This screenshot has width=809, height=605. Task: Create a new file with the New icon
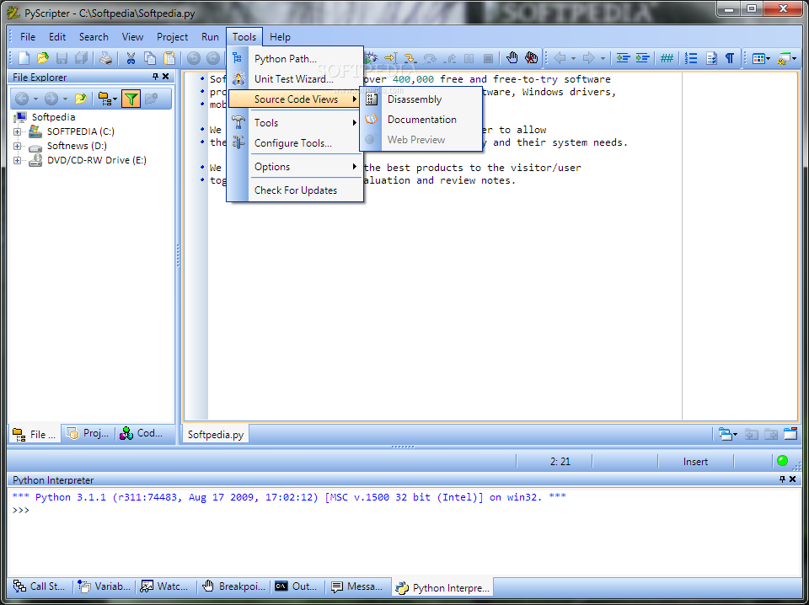click(x=24, y=58)
